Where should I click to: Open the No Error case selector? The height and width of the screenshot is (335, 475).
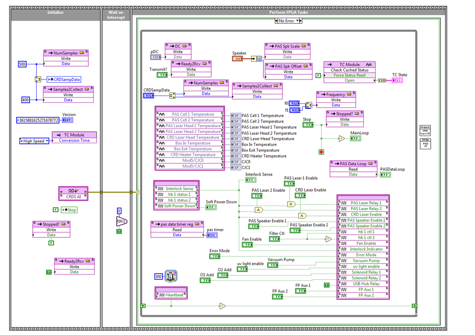(289, 20)
